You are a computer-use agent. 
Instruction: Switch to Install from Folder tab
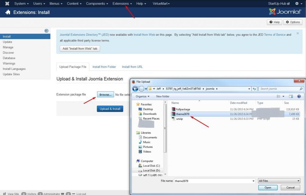coord(104,67)
